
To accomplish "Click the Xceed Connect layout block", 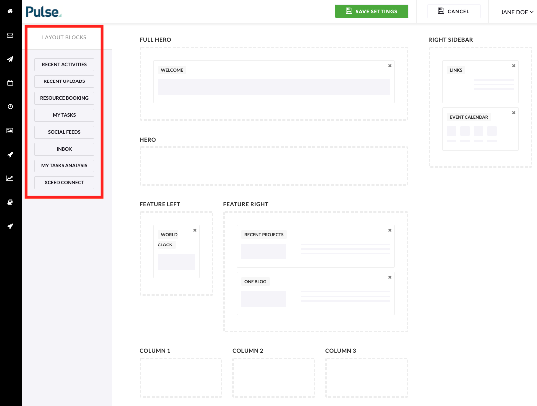I will click(64, 183).
